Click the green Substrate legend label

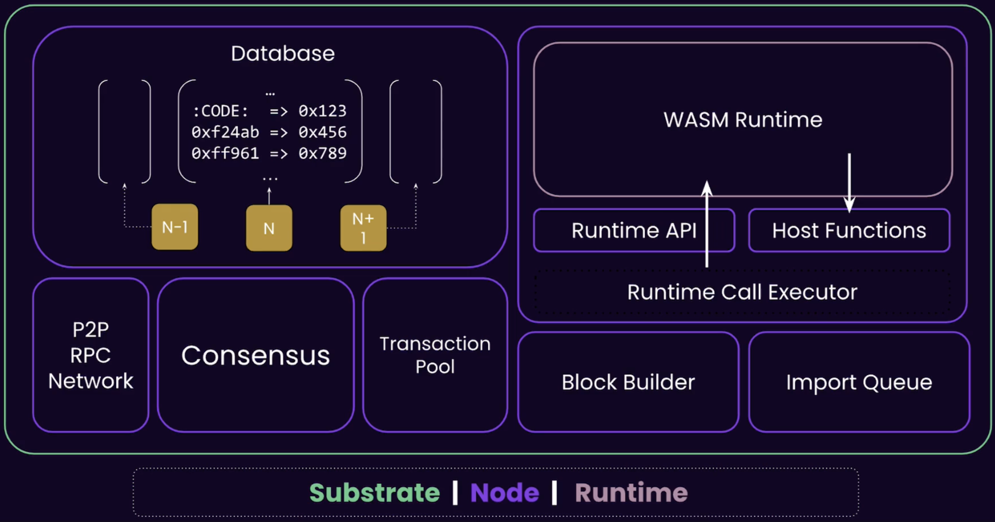(375, 493)
